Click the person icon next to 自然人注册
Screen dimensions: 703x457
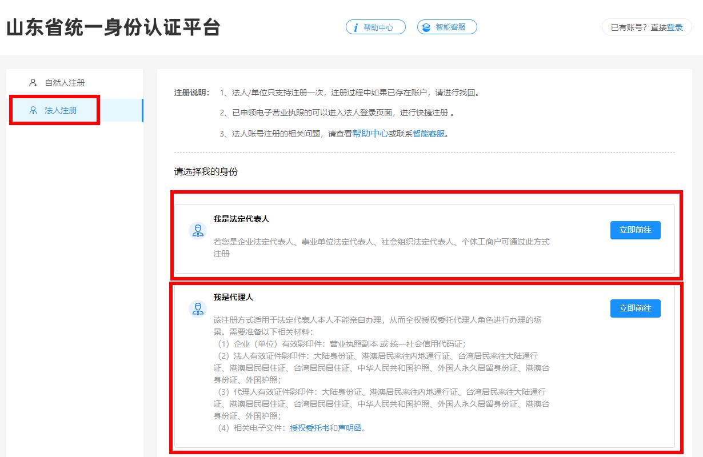(x=33, y=83)
